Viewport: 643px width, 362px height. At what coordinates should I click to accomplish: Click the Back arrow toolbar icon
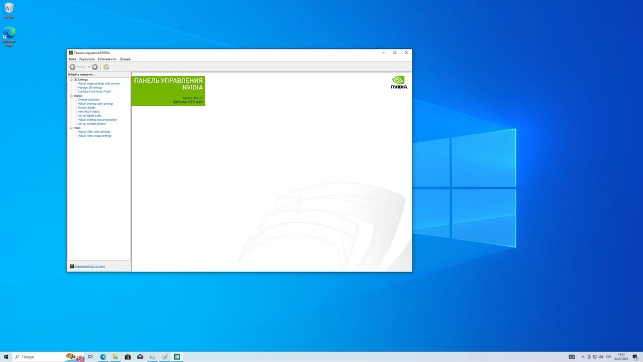[73, 67]
